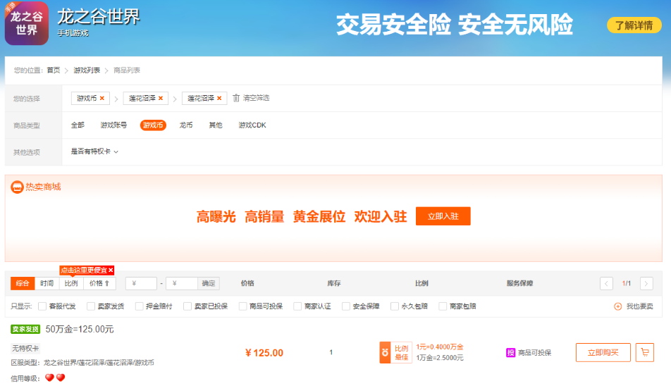The height and width of the screenshot is (386, 671).
Task: Check the 商家包赔 filter box
Action: pos(443,306)
